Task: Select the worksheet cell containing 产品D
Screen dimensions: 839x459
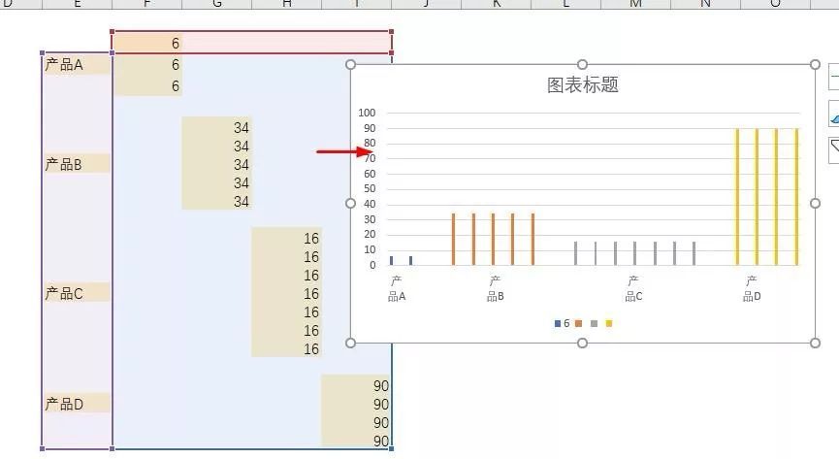Action: (x=77, y=403)
